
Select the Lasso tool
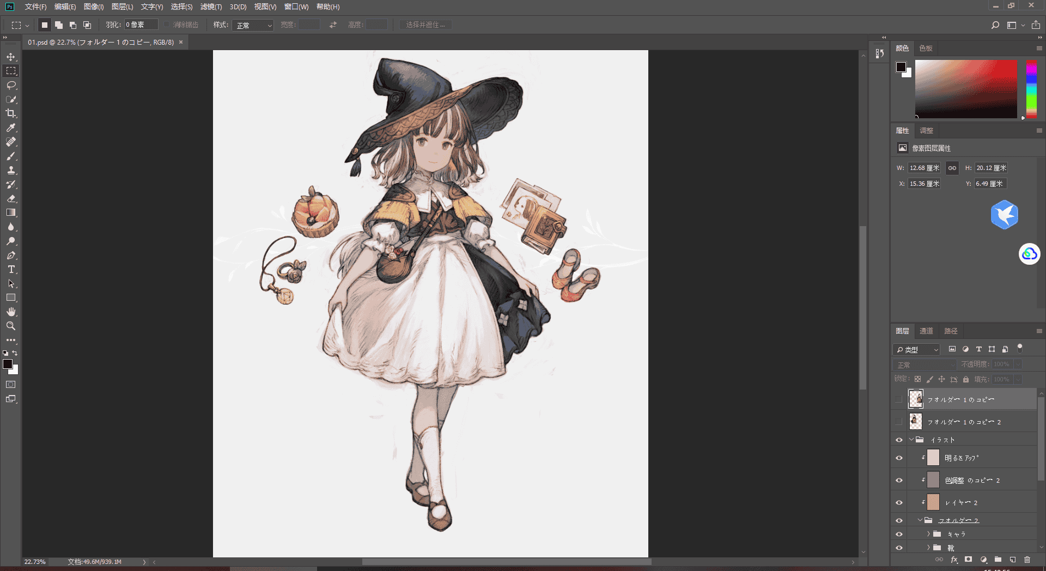coord(11,85)
